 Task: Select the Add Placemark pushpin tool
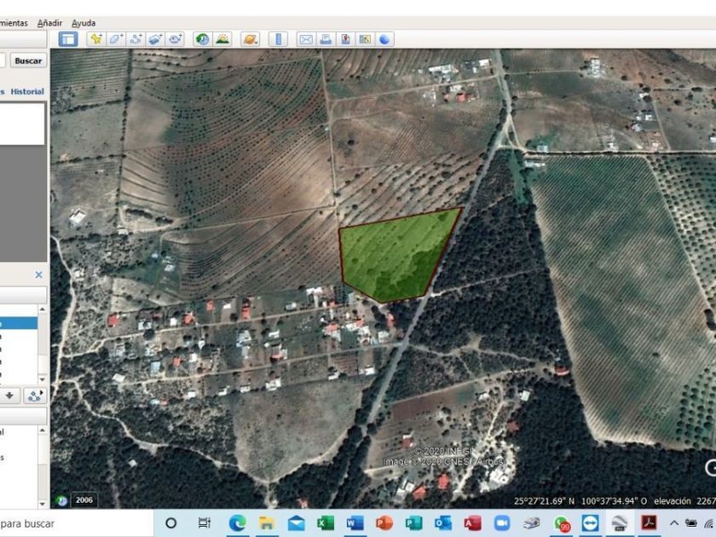tap(95, 39)
